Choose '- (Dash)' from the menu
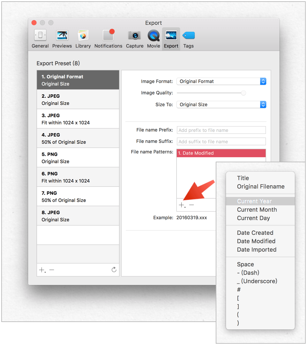 point(260,272)
